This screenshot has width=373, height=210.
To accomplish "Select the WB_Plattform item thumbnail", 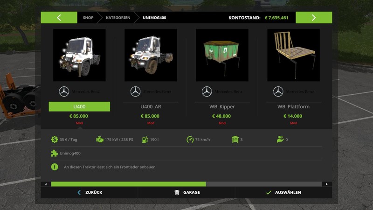I will 294,55.
